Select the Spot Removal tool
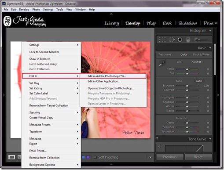Image resolution: width=224 pixels, height=170 pixels. 171,40
